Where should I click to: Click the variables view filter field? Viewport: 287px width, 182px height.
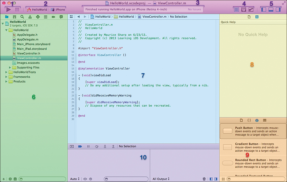pyautogui.click(x=126, y=179)
